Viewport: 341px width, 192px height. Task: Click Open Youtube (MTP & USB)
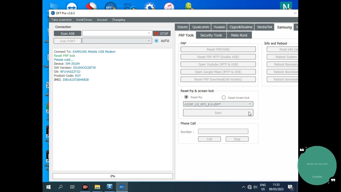pyautogui.click(x=218, y=64)
